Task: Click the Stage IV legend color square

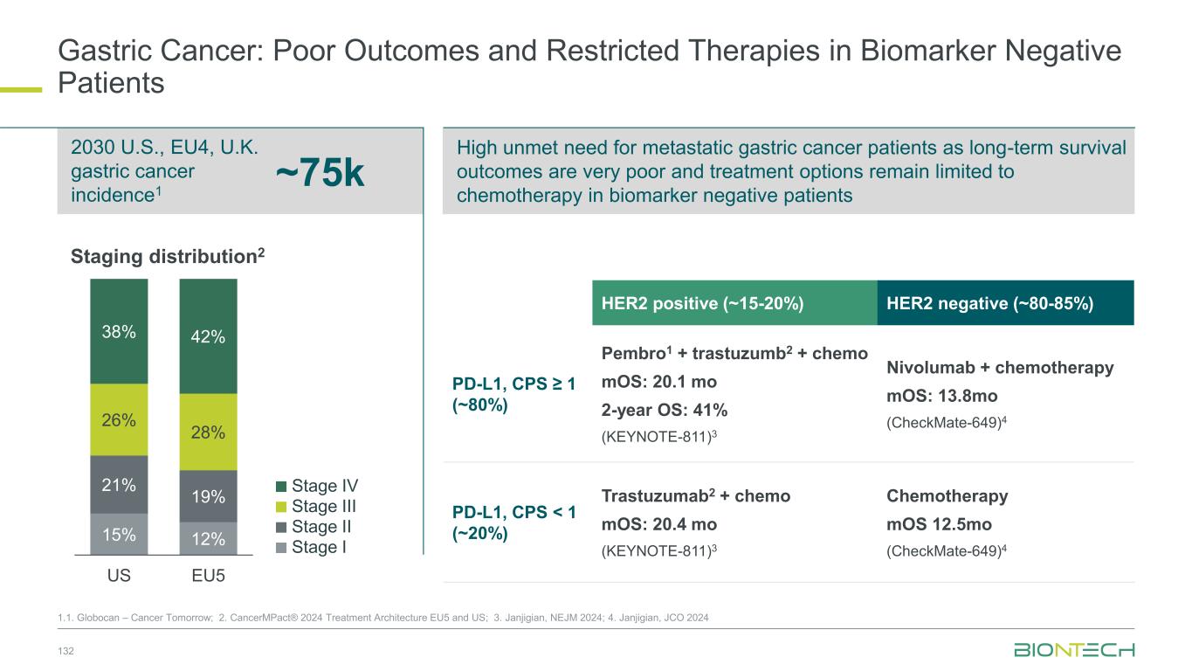Action: [x=279, y=487]
